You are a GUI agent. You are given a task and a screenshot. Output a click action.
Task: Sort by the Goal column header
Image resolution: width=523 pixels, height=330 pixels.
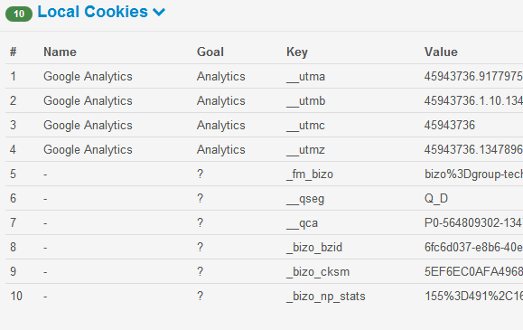pyautogui.click(x=210, y=52)
